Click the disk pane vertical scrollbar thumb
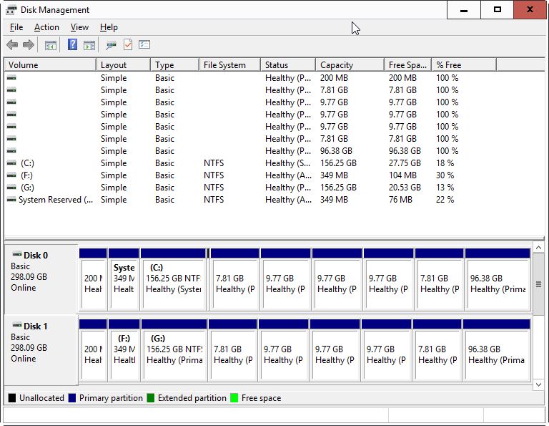Viewport: 549px width, 426px height. [x=538, y=284]
